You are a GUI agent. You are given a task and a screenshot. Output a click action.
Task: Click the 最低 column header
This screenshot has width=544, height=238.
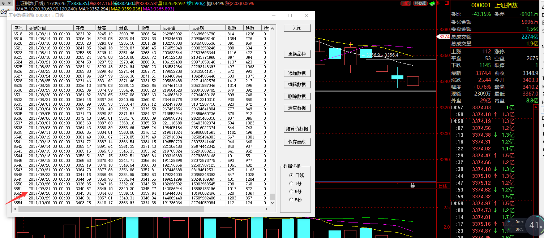click(128, 28)
